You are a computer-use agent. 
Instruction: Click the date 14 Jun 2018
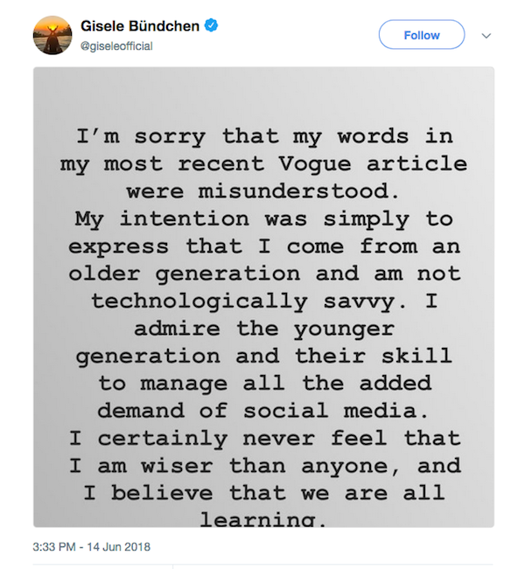tap(118, 547)
